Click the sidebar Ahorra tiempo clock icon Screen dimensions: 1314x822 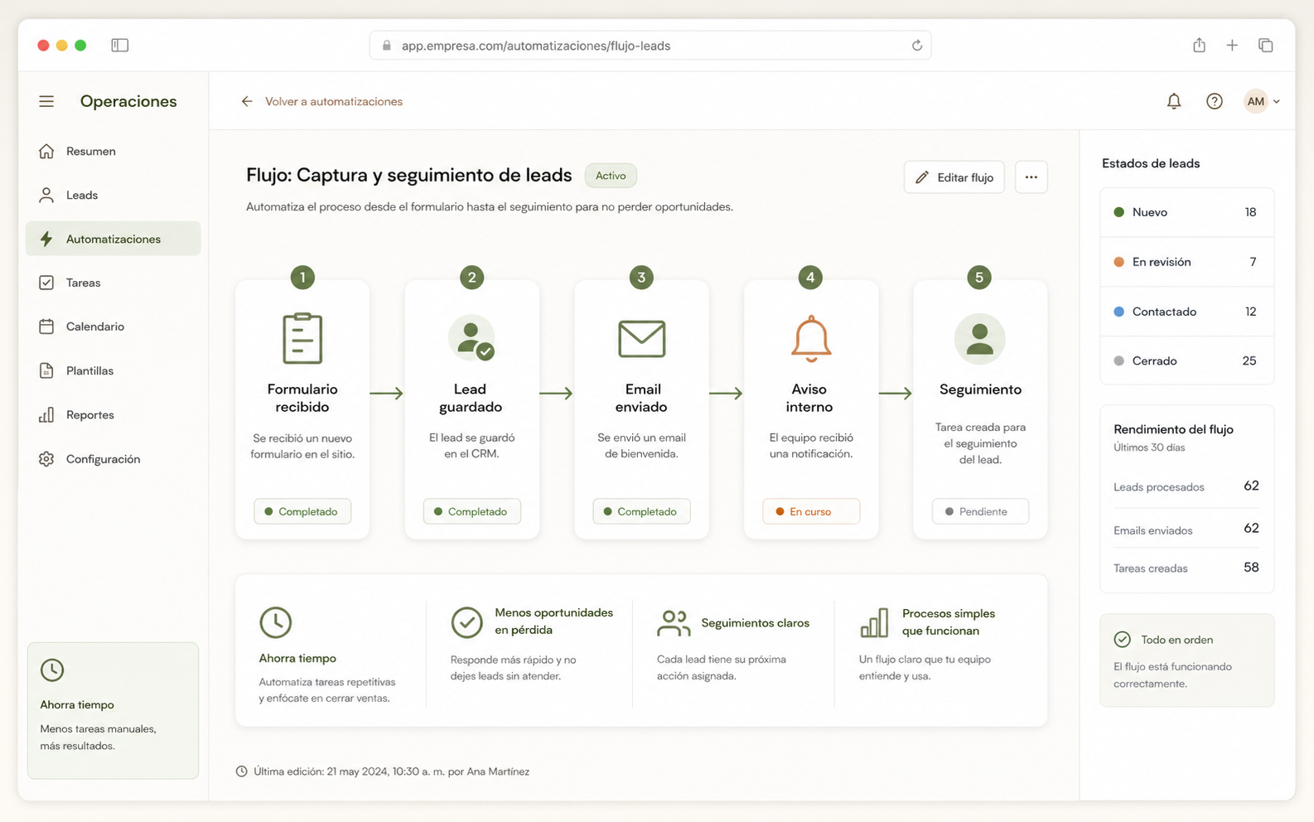pyautogui.click(x=52, y=670)
